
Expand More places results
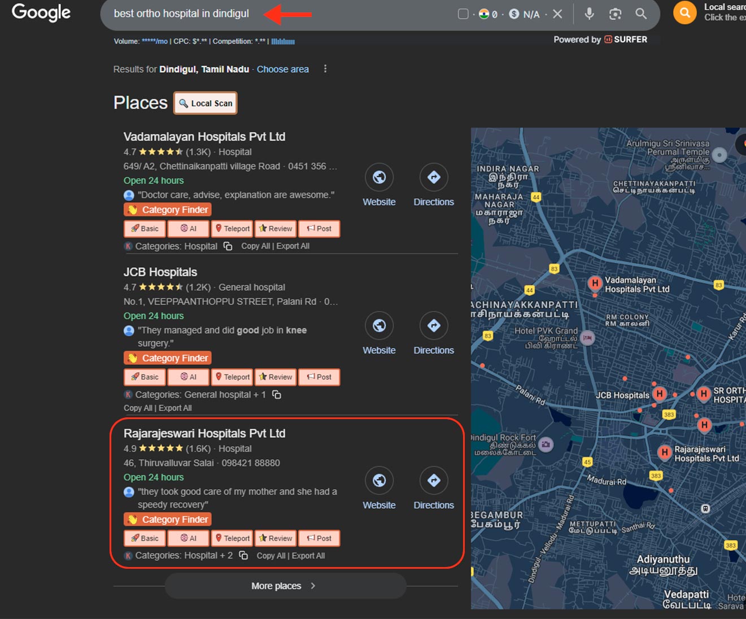pyautogui.click(x=285, y=586)
